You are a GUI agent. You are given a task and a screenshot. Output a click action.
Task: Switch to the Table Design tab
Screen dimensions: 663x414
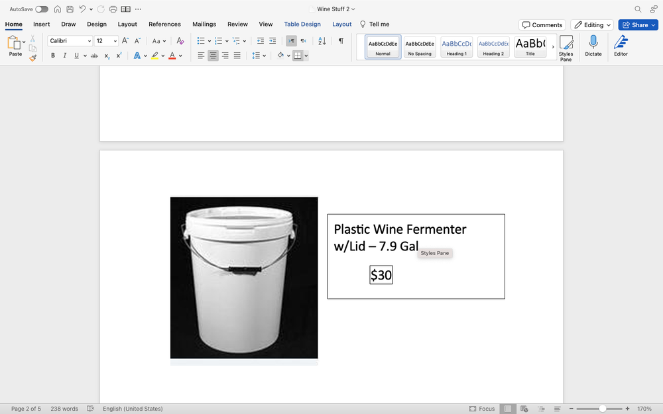302,25
